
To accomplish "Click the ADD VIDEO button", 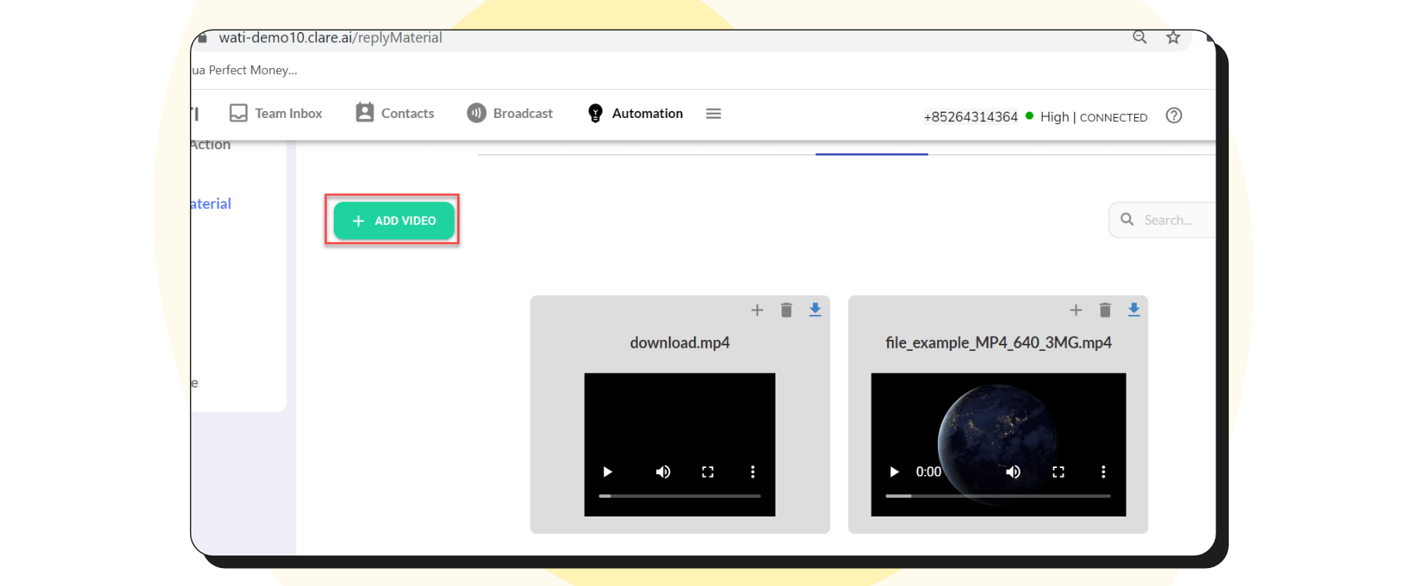I will coord(394,221).
